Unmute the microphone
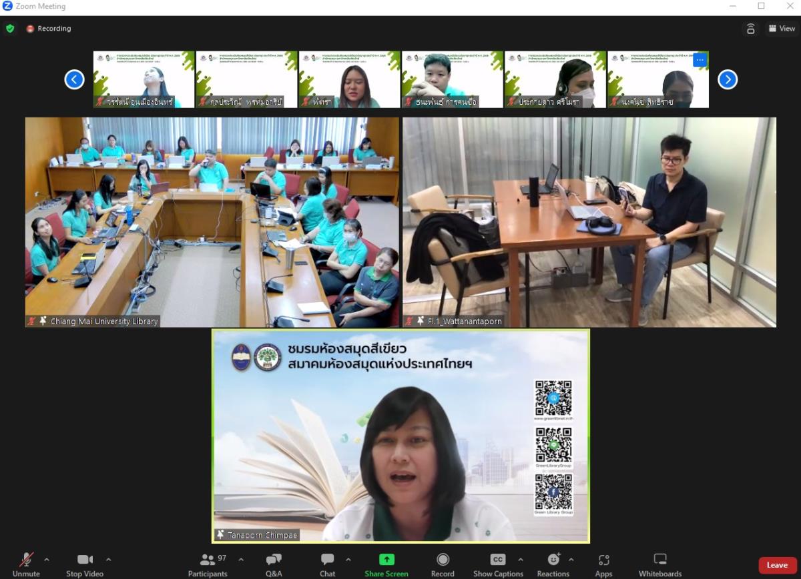This screenshot has width=801, height=579. pyautogui.click(x=26, y=564)
